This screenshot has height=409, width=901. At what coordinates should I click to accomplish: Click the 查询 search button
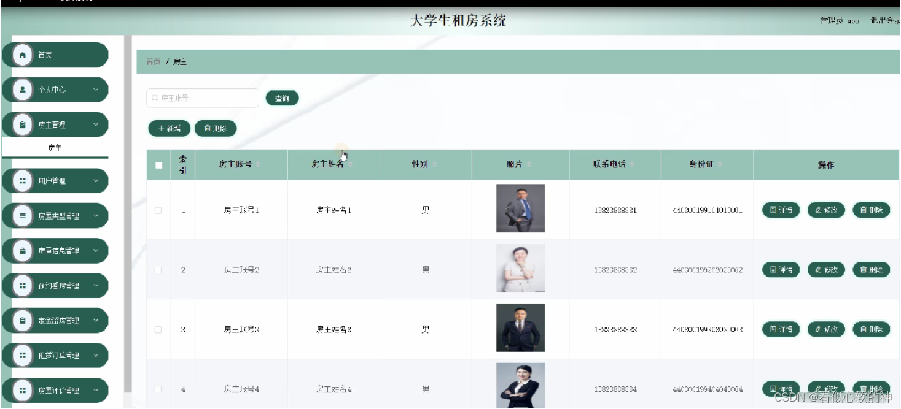(x=282, y=98)
